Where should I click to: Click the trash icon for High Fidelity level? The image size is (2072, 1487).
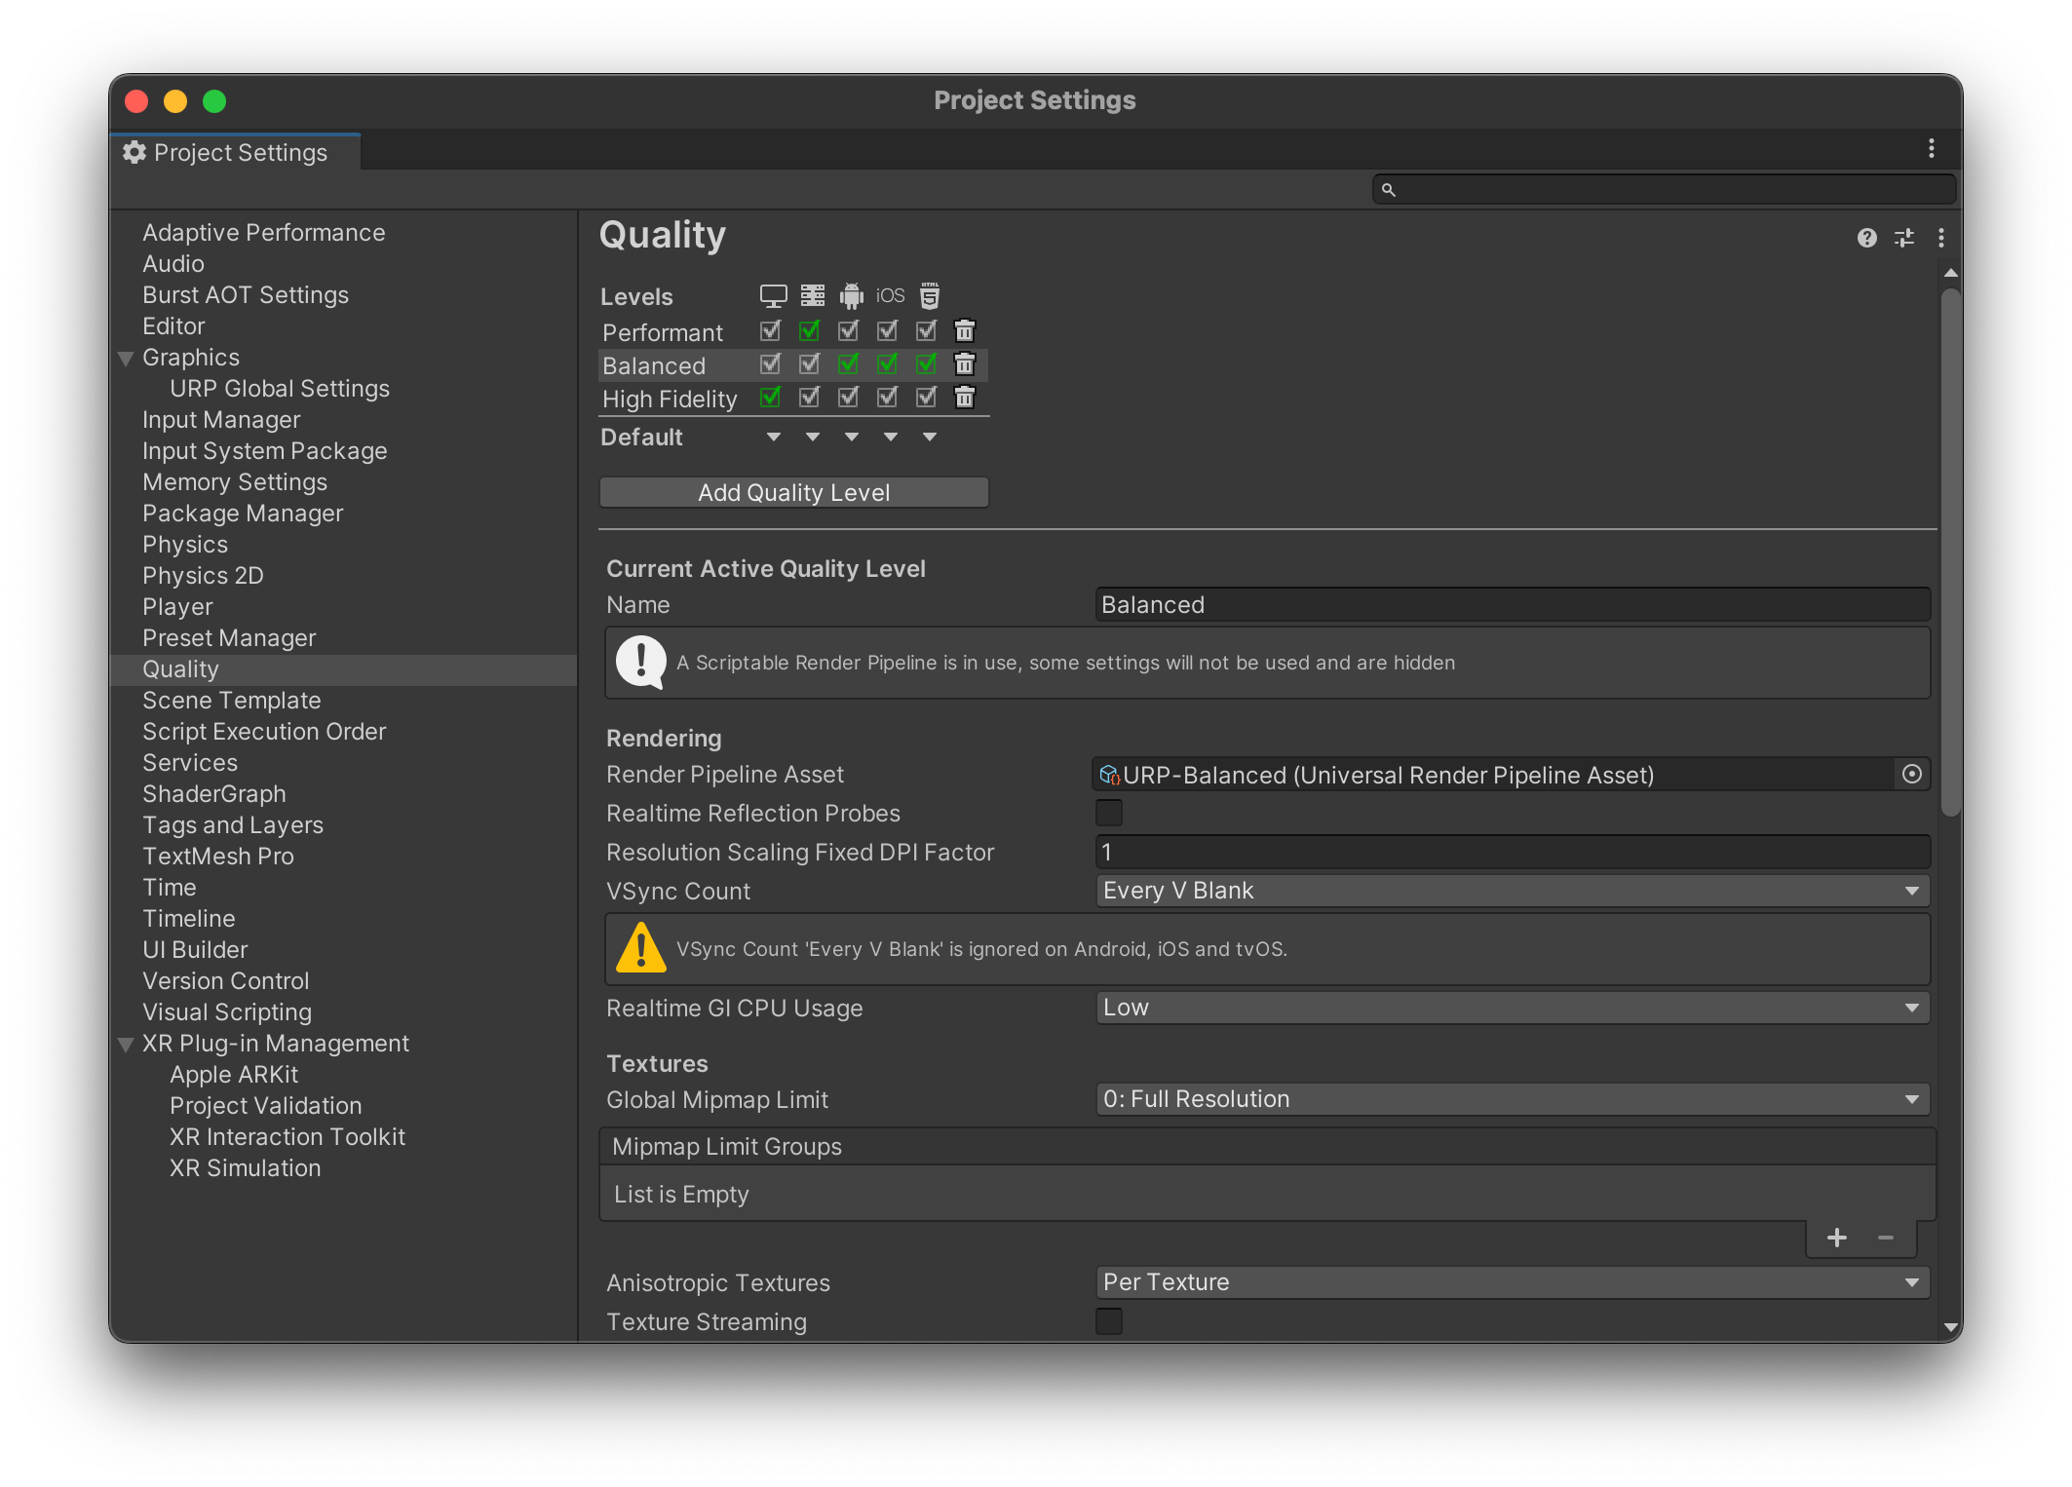point(964,398)
